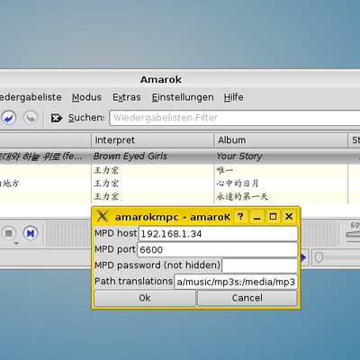
Task: Click the Amarok window title bar
Action: [180, 79]
